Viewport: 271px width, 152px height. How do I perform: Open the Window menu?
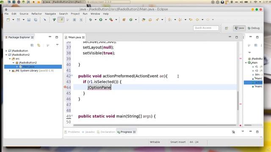[95, 14]
